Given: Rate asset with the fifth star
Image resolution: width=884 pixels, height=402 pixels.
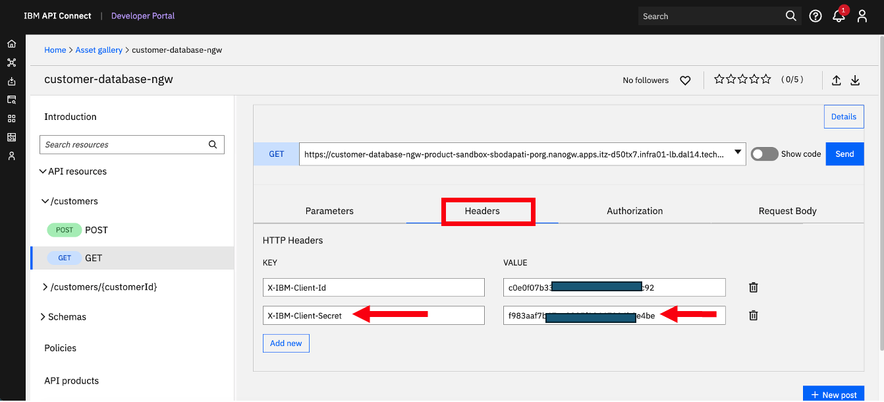Looking at the screenshot, I should tap(765, 79).
